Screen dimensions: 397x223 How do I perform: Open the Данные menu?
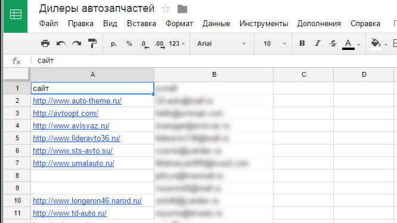(216, 23)
